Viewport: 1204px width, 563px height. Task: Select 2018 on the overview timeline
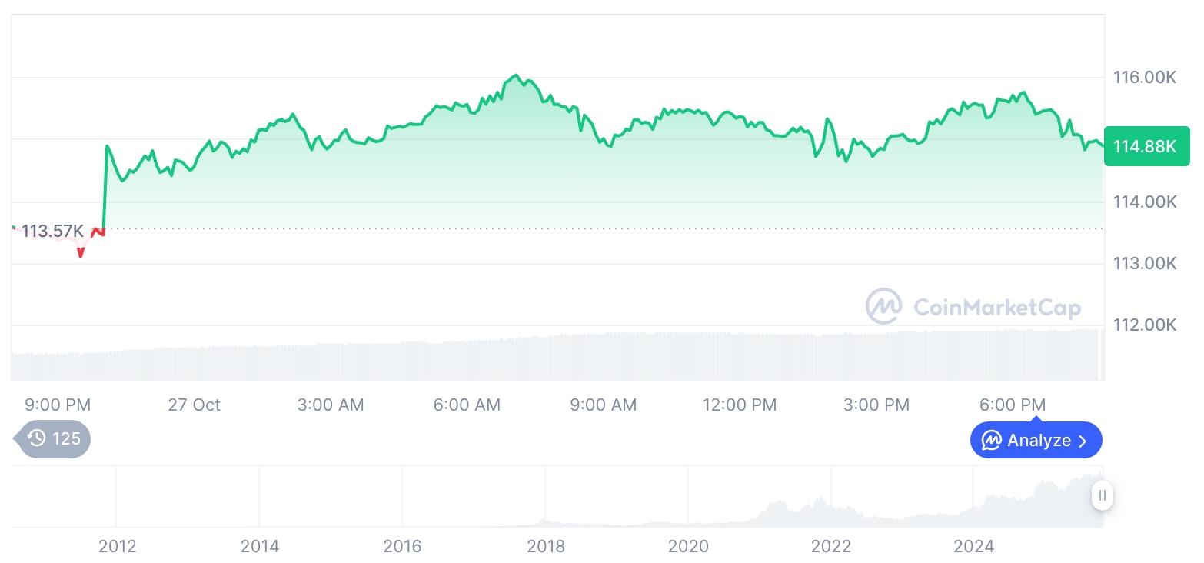(545, 546)
